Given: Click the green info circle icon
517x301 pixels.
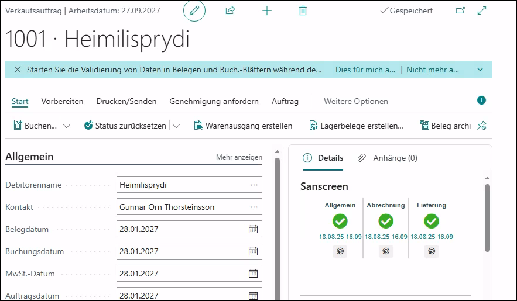Looking at the screenshot, I should point(481,101).
